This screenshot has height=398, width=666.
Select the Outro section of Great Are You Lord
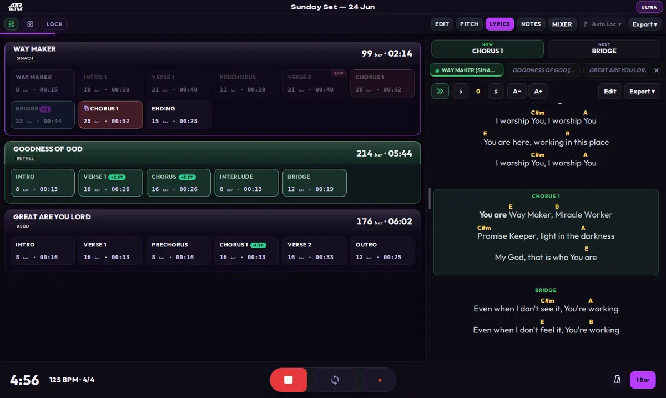click(x=382, y=250)
